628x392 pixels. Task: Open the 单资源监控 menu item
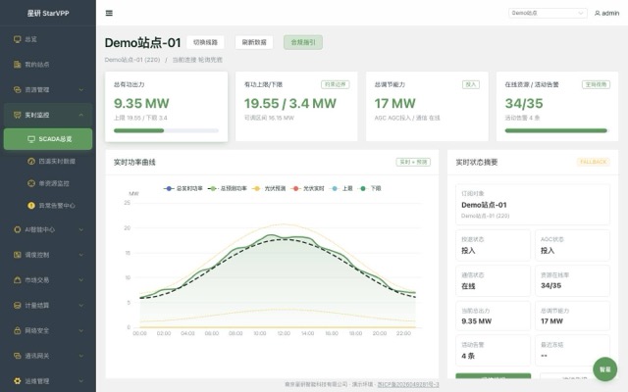(x=48, y=183)
